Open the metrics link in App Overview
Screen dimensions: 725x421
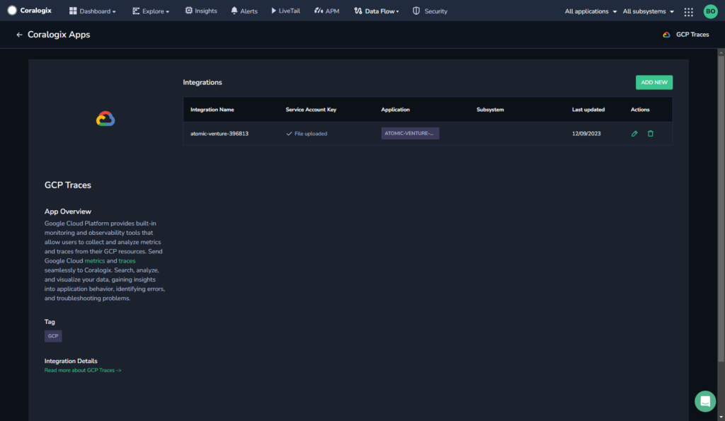95,260
